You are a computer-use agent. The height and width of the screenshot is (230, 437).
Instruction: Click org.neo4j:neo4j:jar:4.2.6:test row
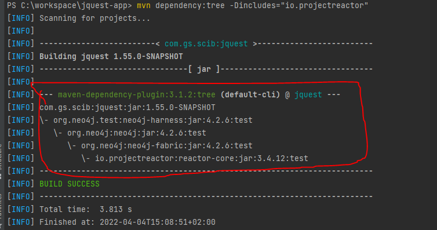[130, 133]
